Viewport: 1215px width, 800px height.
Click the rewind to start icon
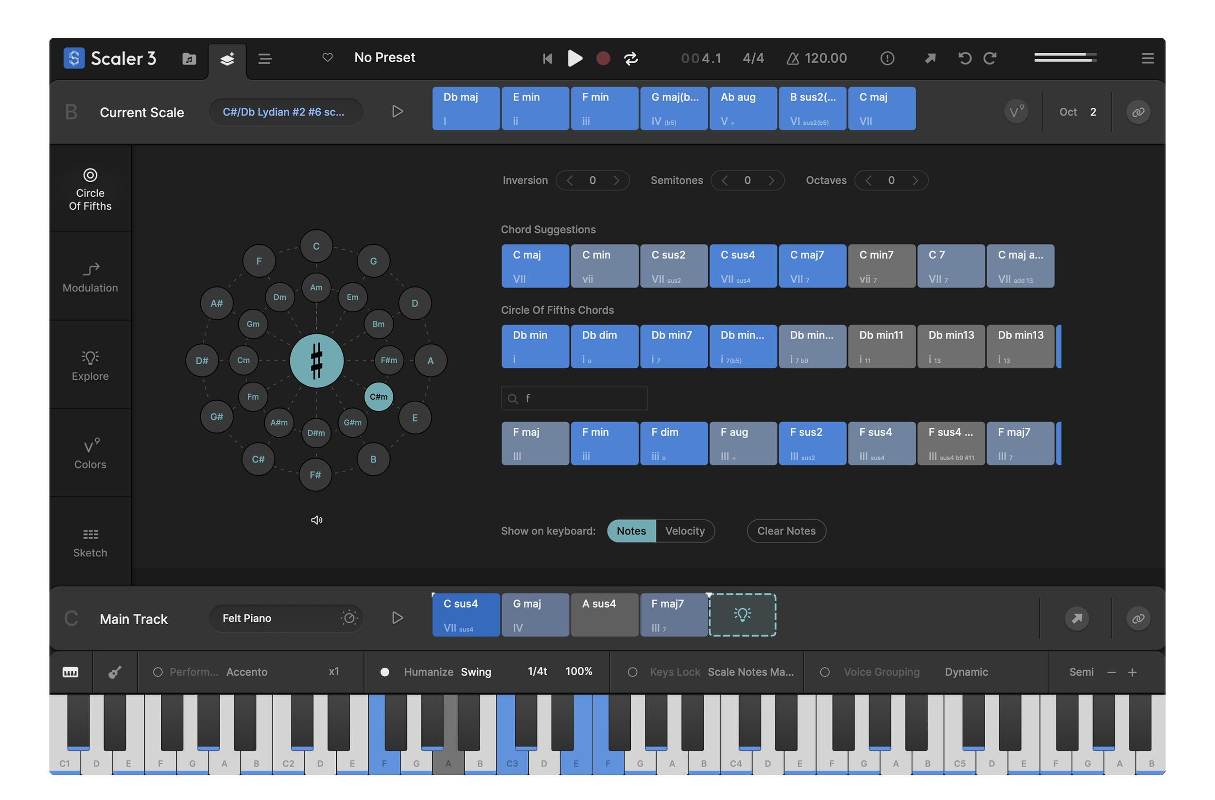547,59
